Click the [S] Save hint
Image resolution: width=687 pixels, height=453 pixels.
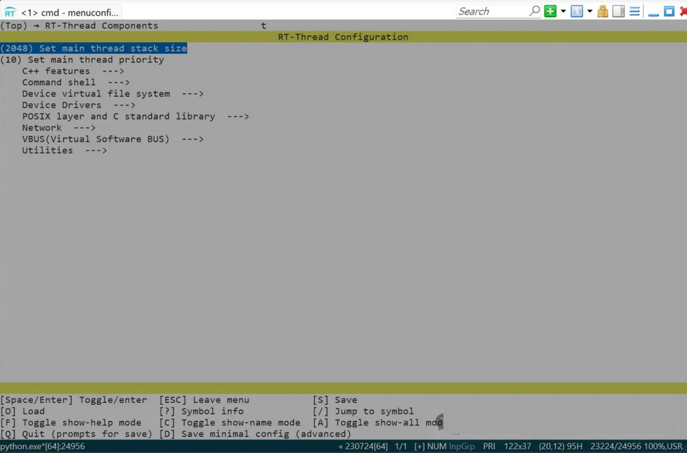click(335, 400)
